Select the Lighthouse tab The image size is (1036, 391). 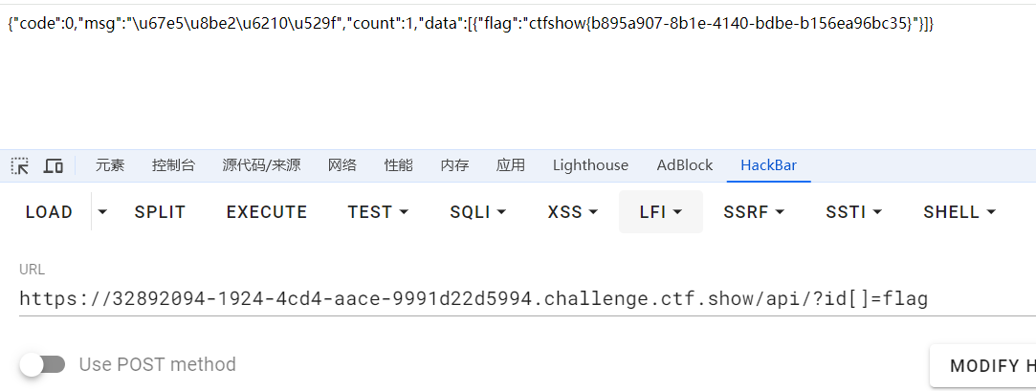(590, 165)
